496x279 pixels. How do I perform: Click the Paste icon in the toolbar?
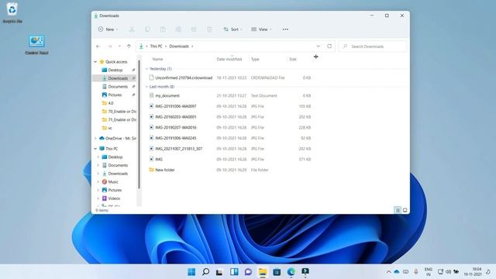click(163, 29)
